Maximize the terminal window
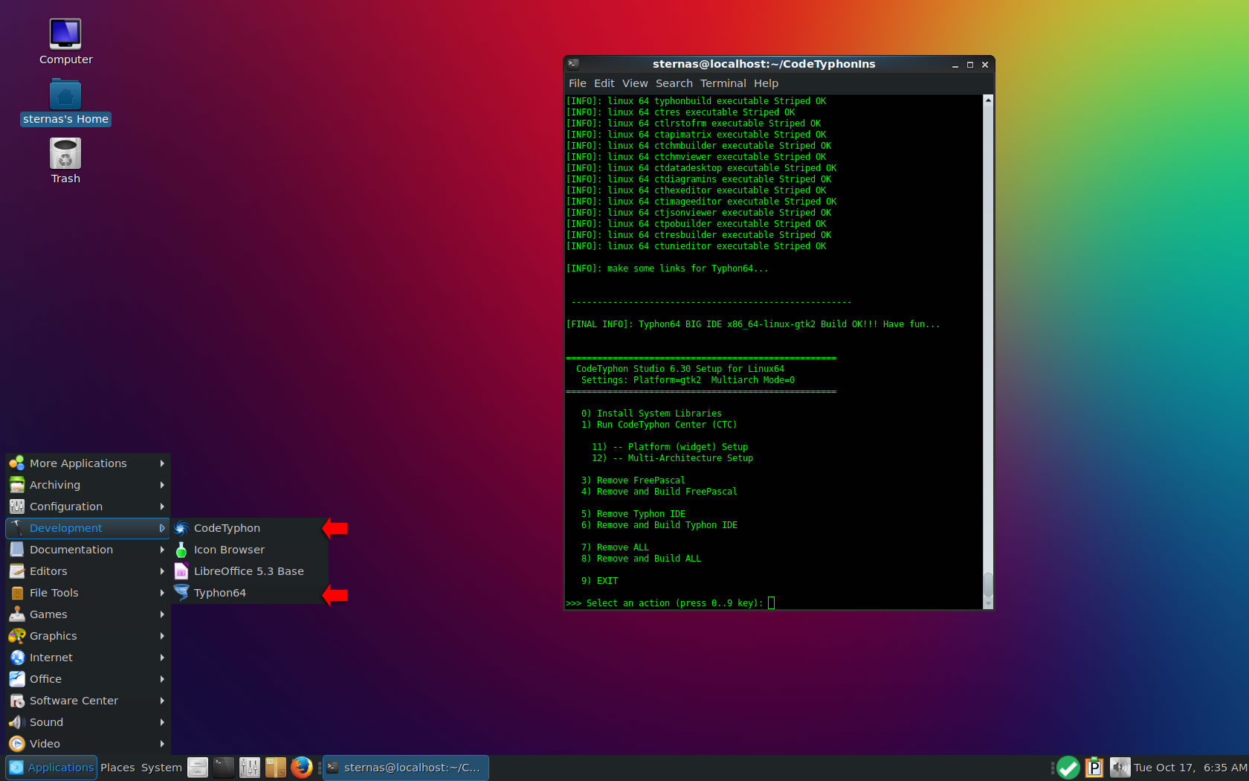1249x781 pixels. point(970,65)
